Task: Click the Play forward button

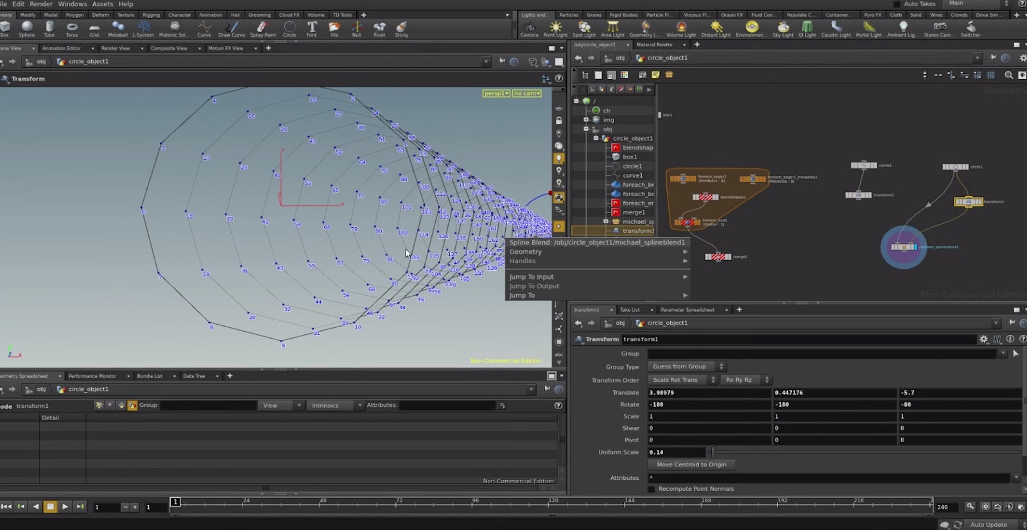Action: click(65, 506)
